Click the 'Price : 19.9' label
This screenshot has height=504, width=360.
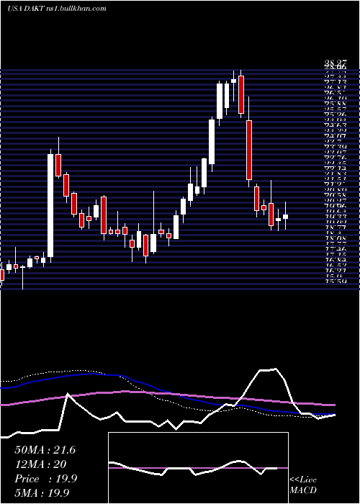[x=46, y=479]
